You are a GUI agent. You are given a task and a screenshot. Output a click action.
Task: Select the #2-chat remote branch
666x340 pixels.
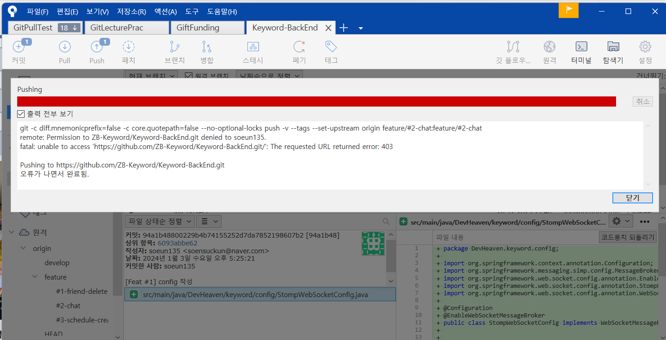pos(68,306)
